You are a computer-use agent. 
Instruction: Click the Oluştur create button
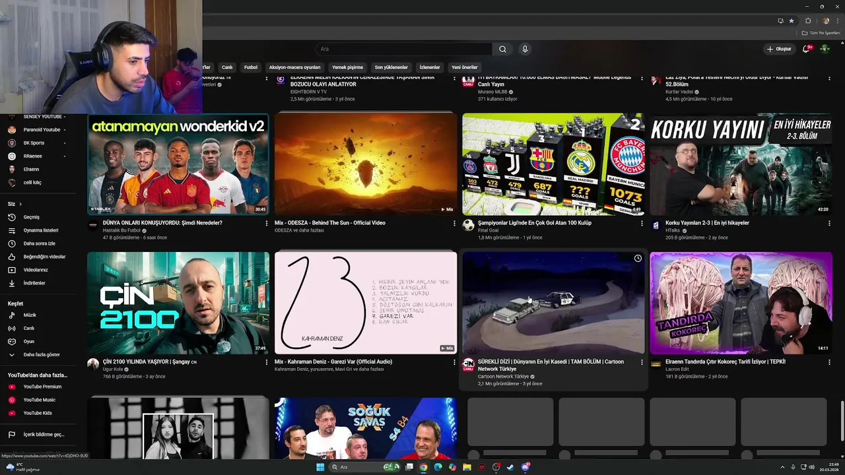point(779,49)
